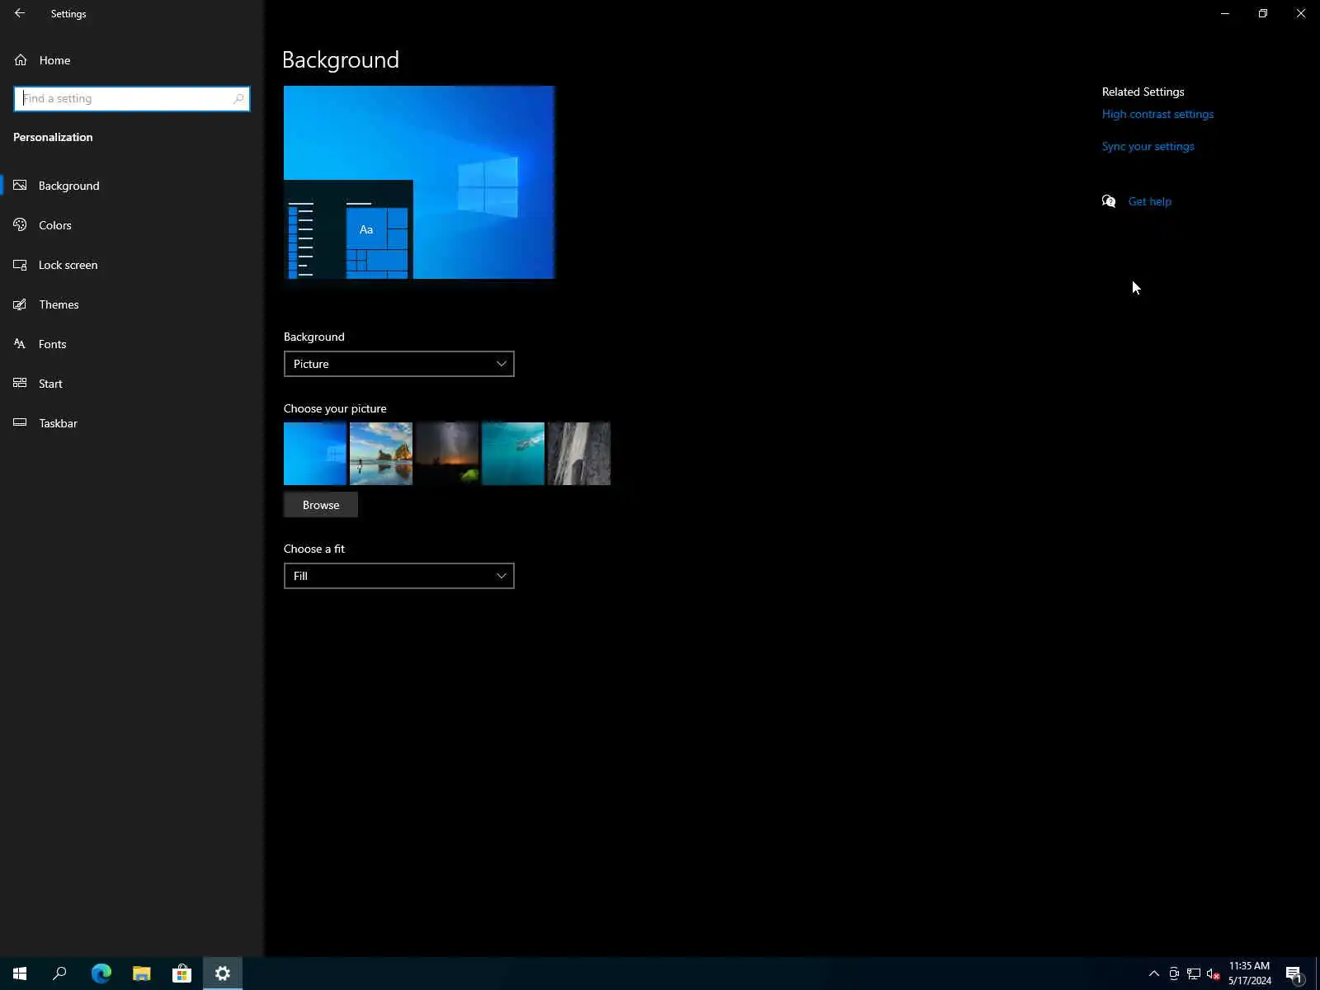Click the Fonts icon in the sidebar

pyautogui.click(x=20, y=344)
